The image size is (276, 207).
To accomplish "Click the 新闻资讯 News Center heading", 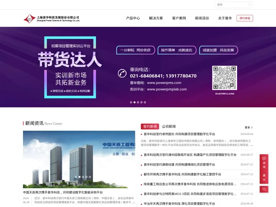I will tap(43, 123).
